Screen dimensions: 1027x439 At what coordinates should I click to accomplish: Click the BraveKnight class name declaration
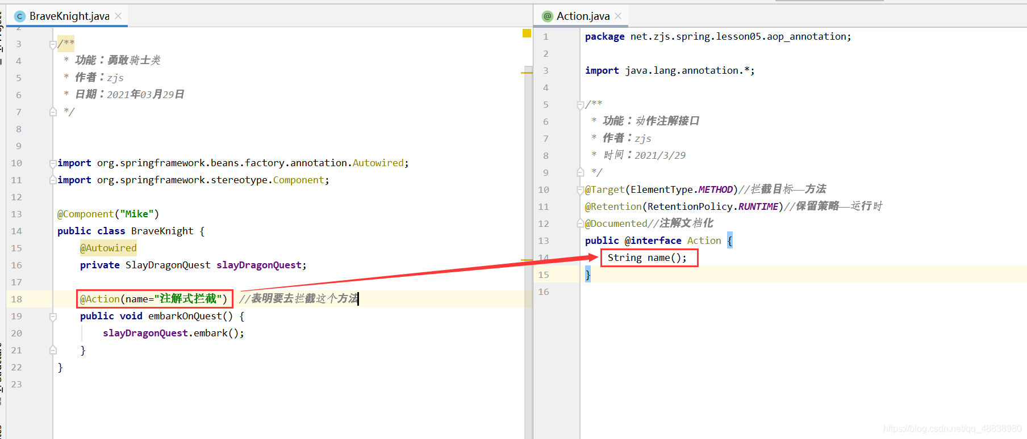162,231
